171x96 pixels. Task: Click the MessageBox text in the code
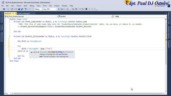coord(34,49)
